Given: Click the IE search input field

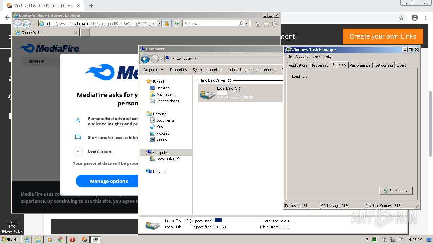Looking at the screenshot, I should (x=210, y=24).
